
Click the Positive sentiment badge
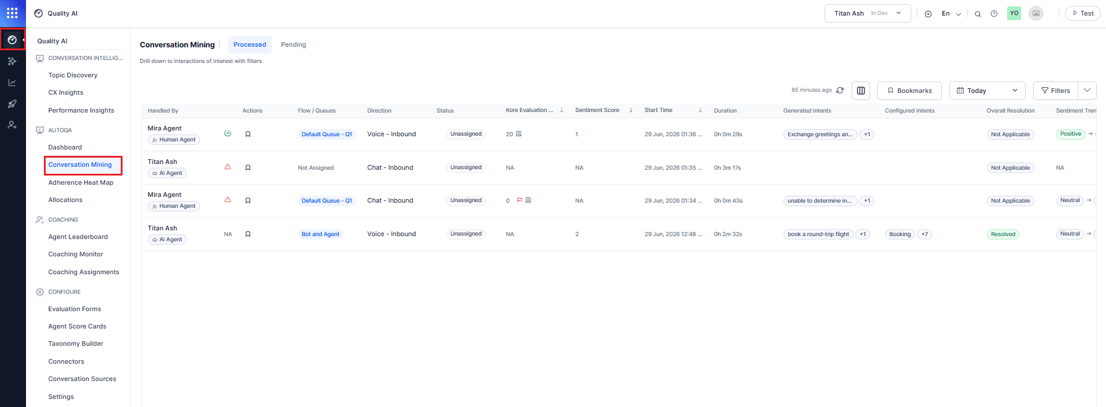1071,134
